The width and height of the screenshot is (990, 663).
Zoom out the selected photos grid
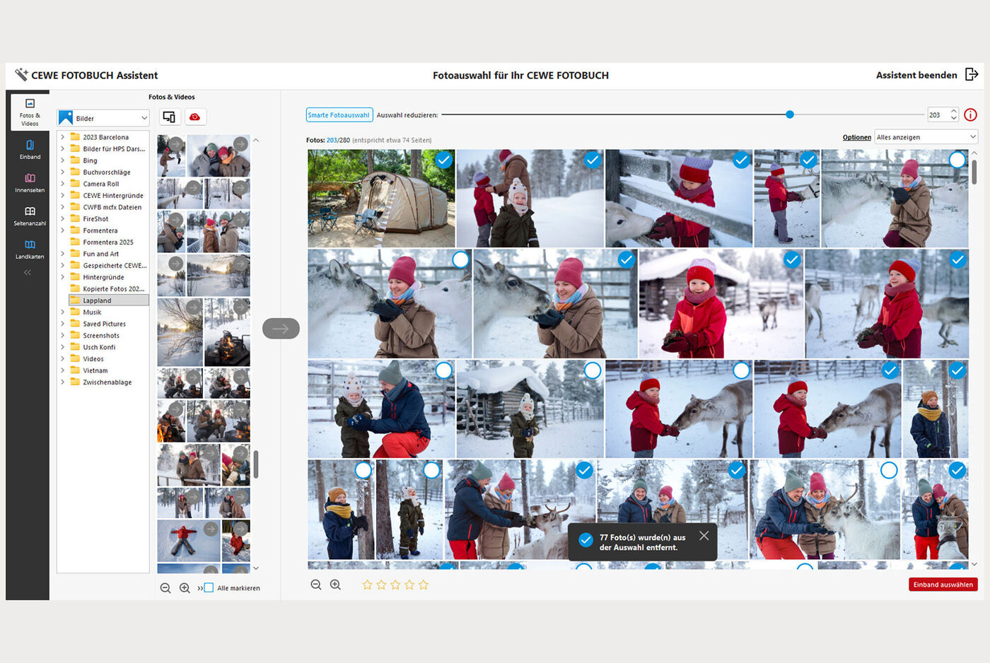(x=316, y=585)
